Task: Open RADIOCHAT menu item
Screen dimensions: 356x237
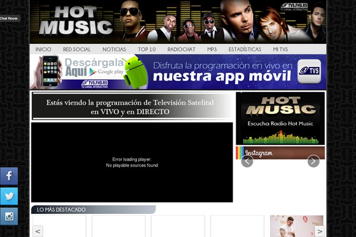Action: (181, 49)
